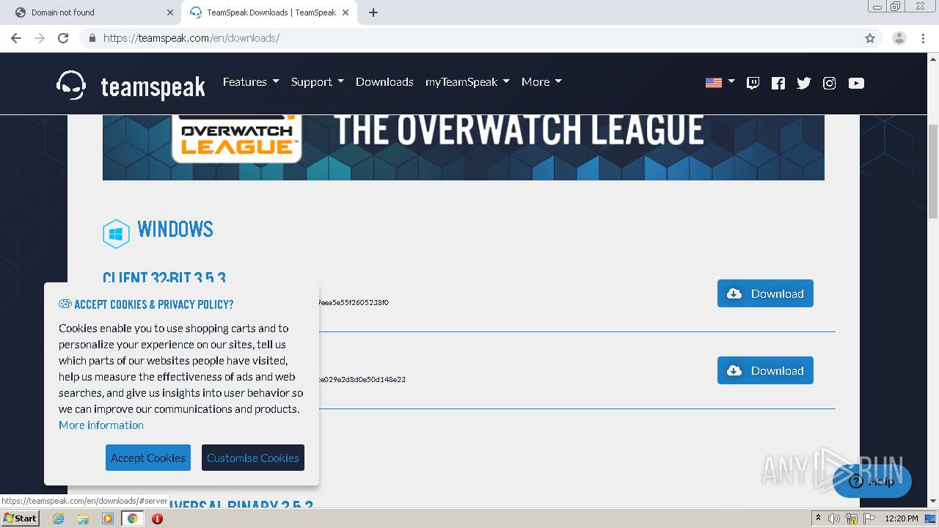939x528 pixels.
Task: Click the action center flag tray icon
Action: coord(869,518)
